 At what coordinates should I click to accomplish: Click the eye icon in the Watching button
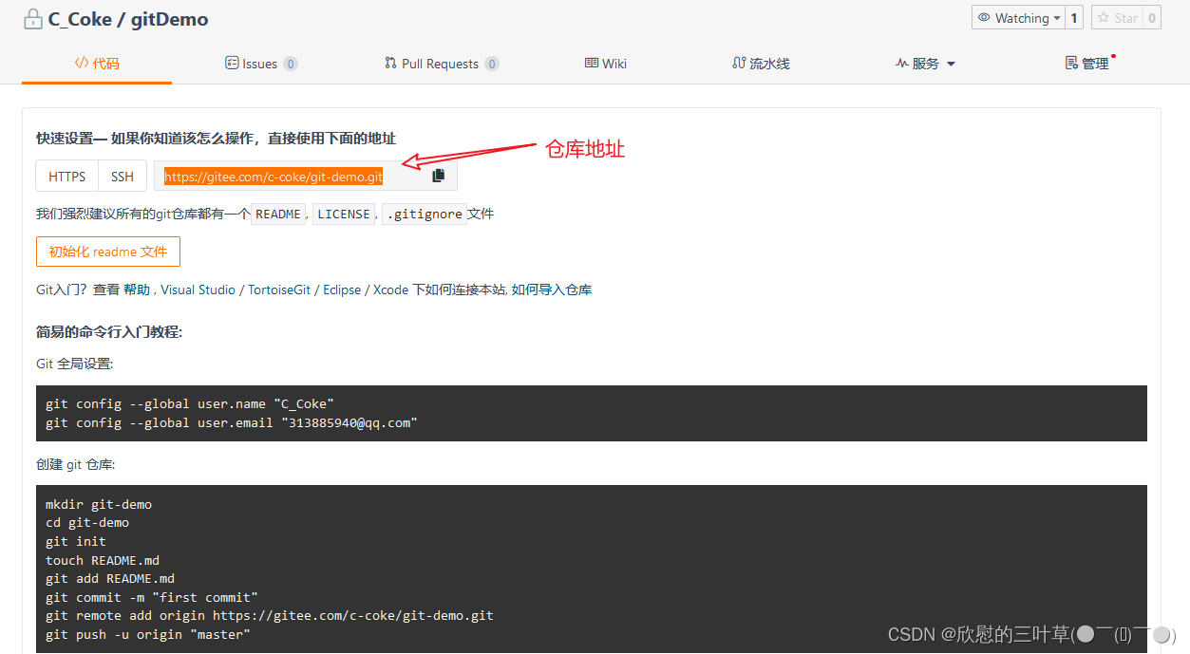click(x=984, y=18)
